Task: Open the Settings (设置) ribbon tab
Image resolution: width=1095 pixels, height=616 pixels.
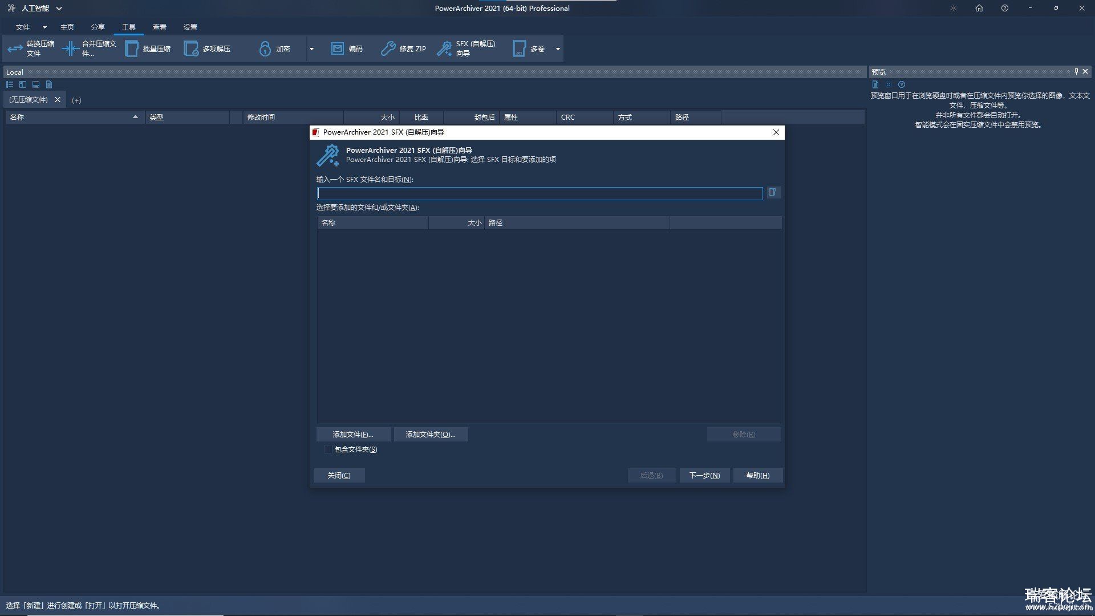Action: 190,27
